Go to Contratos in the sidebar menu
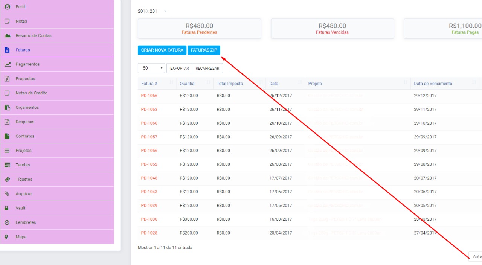This screenshot has height=265, width=482. [25, 136]
